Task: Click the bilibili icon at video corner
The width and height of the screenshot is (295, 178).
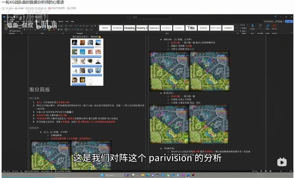Action: [281, 162]
